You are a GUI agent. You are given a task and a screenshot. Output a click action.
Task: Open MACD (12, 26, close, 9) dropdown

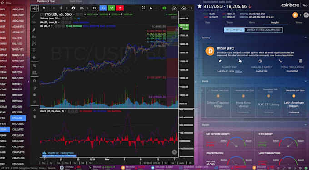coord(65,111)
